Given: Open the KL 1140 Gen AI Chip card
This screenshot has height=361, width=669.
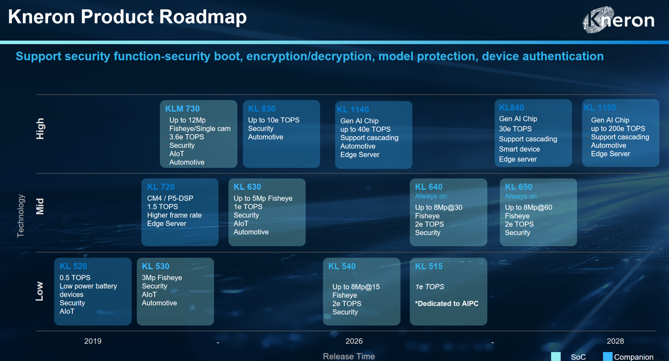Looking at the screenshot, I should pyautogui.click(x=374, y=135).
